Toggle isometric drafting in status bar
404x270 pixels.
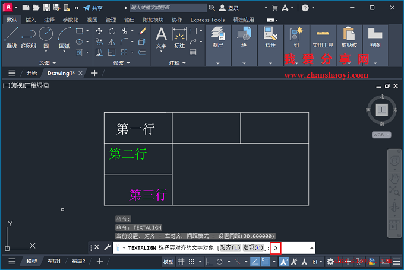[x=238, y=262]
